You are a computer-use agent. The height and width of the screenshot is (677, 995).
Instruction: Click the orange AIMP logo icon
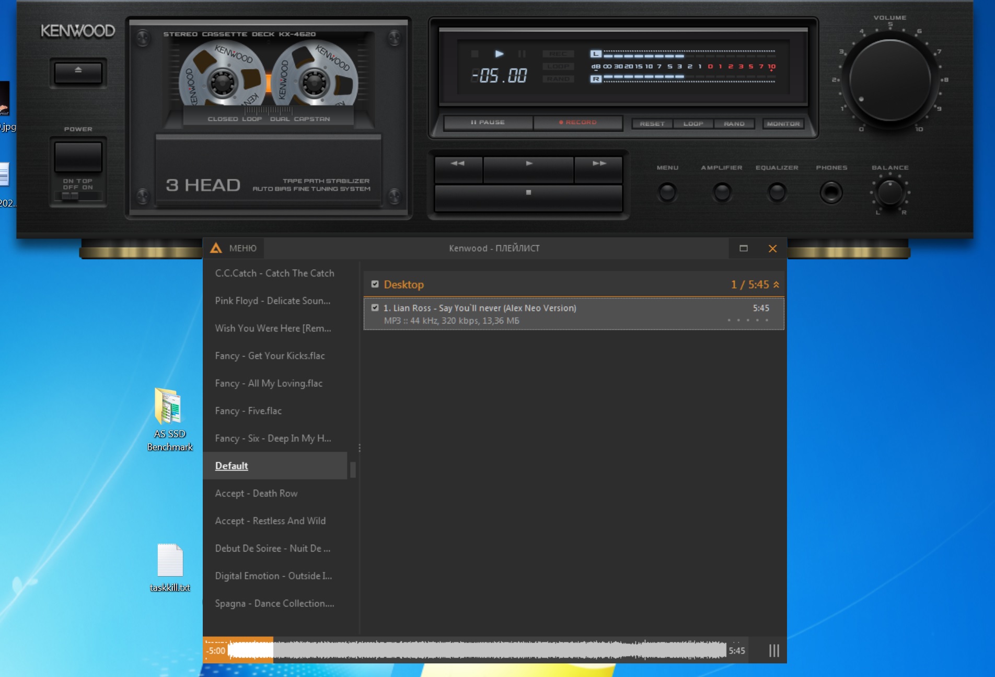pos(216,248)
